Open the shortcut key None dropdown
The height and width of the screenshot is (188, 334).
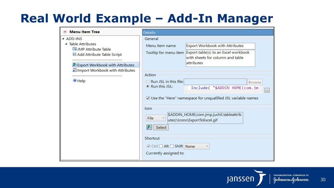197,146
